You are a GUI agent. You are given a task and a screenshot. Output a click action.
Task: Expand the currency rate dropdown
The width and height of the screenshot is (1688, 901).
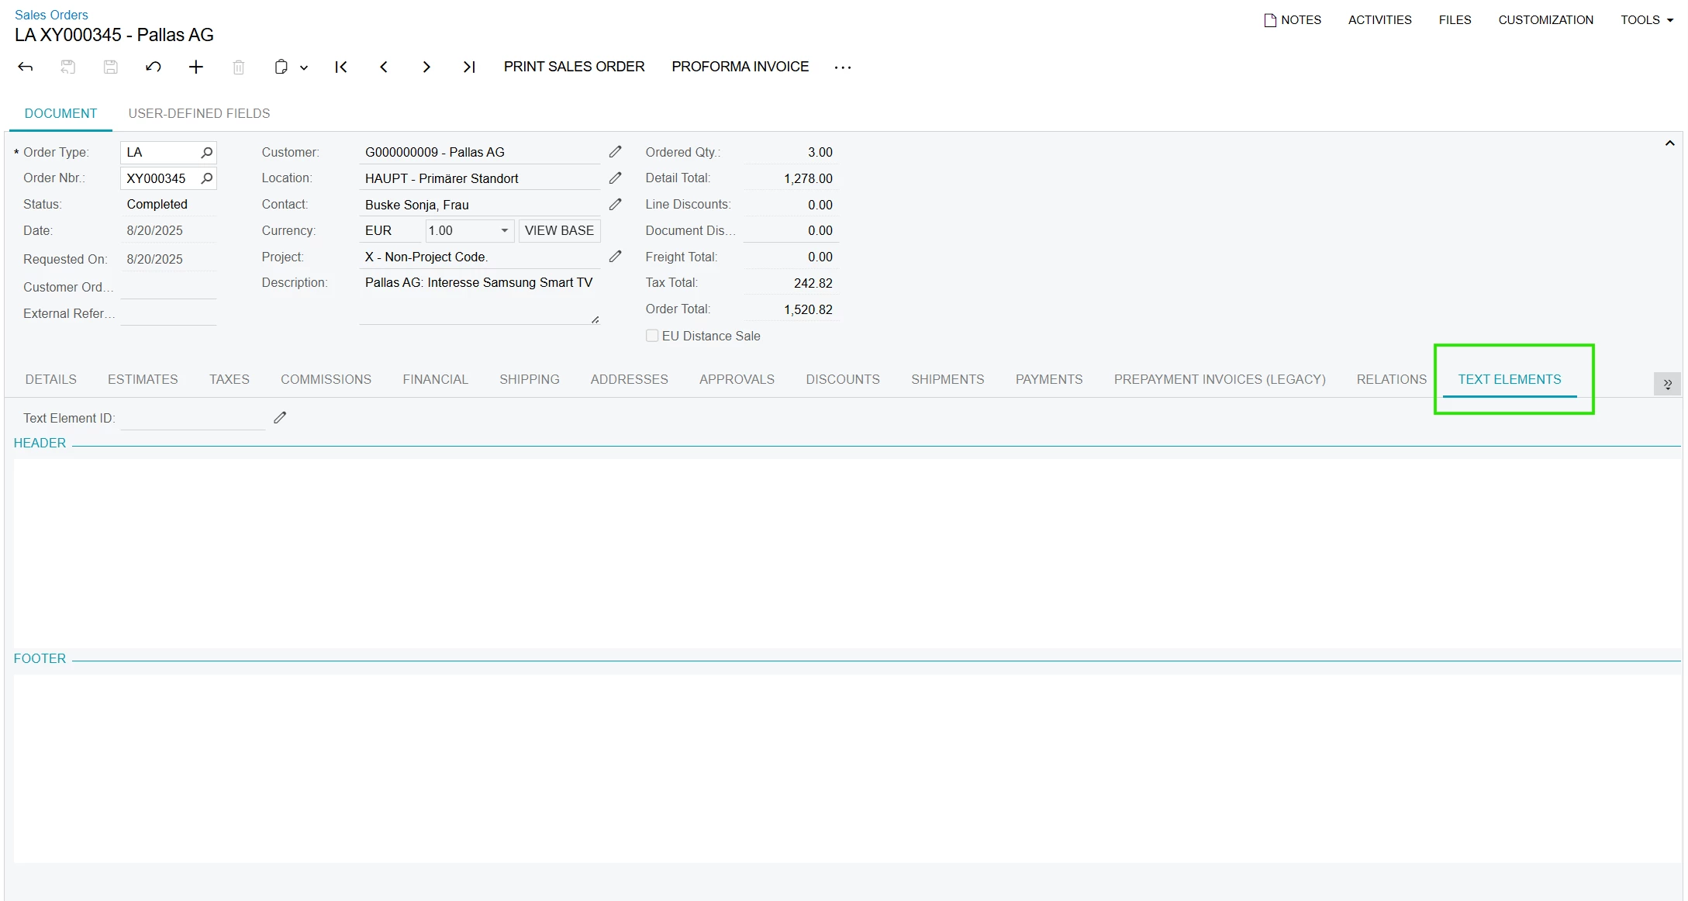[504, 230]
